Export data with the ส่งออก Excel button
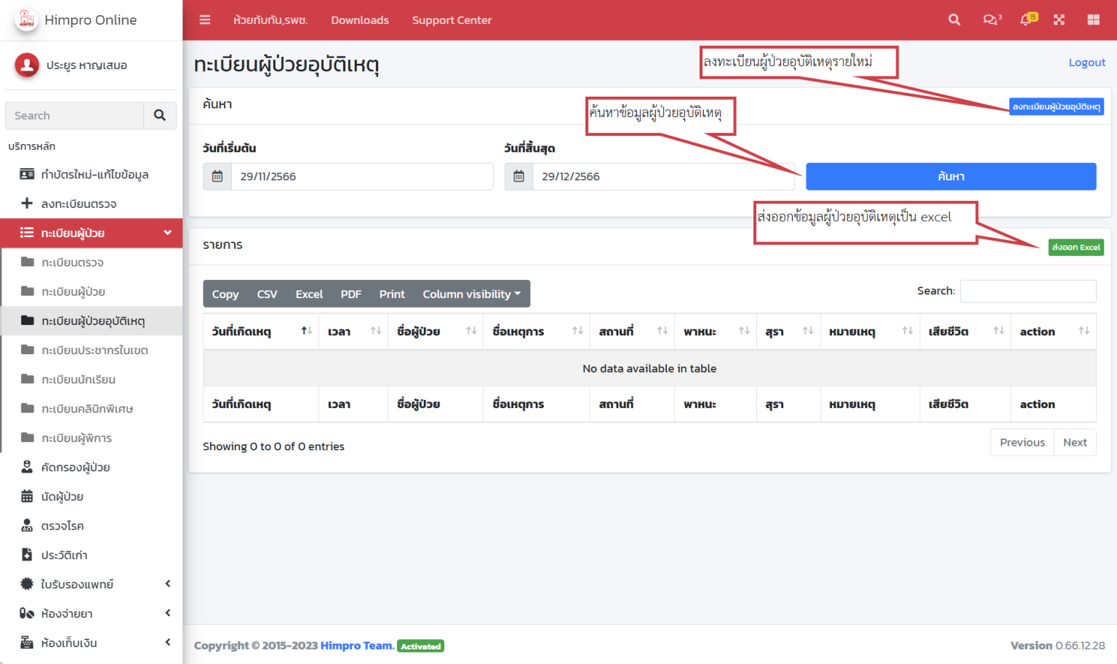The image size is (1117, 664). 1076,247
